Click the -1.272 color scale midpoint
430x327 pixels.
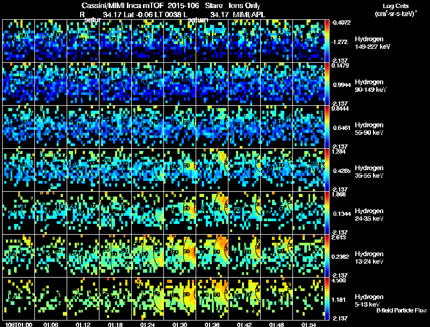click(x=340, y=42)
